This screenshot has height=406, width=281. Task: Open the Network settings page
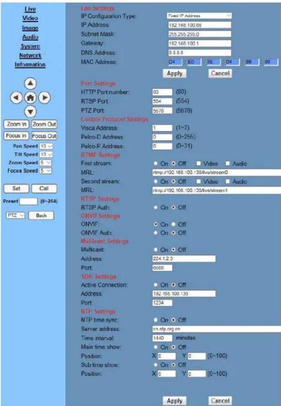point(30,56)
